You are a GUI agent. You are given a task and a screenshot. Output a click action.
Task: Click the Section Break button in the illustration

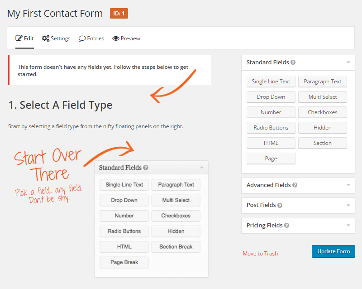176,247
